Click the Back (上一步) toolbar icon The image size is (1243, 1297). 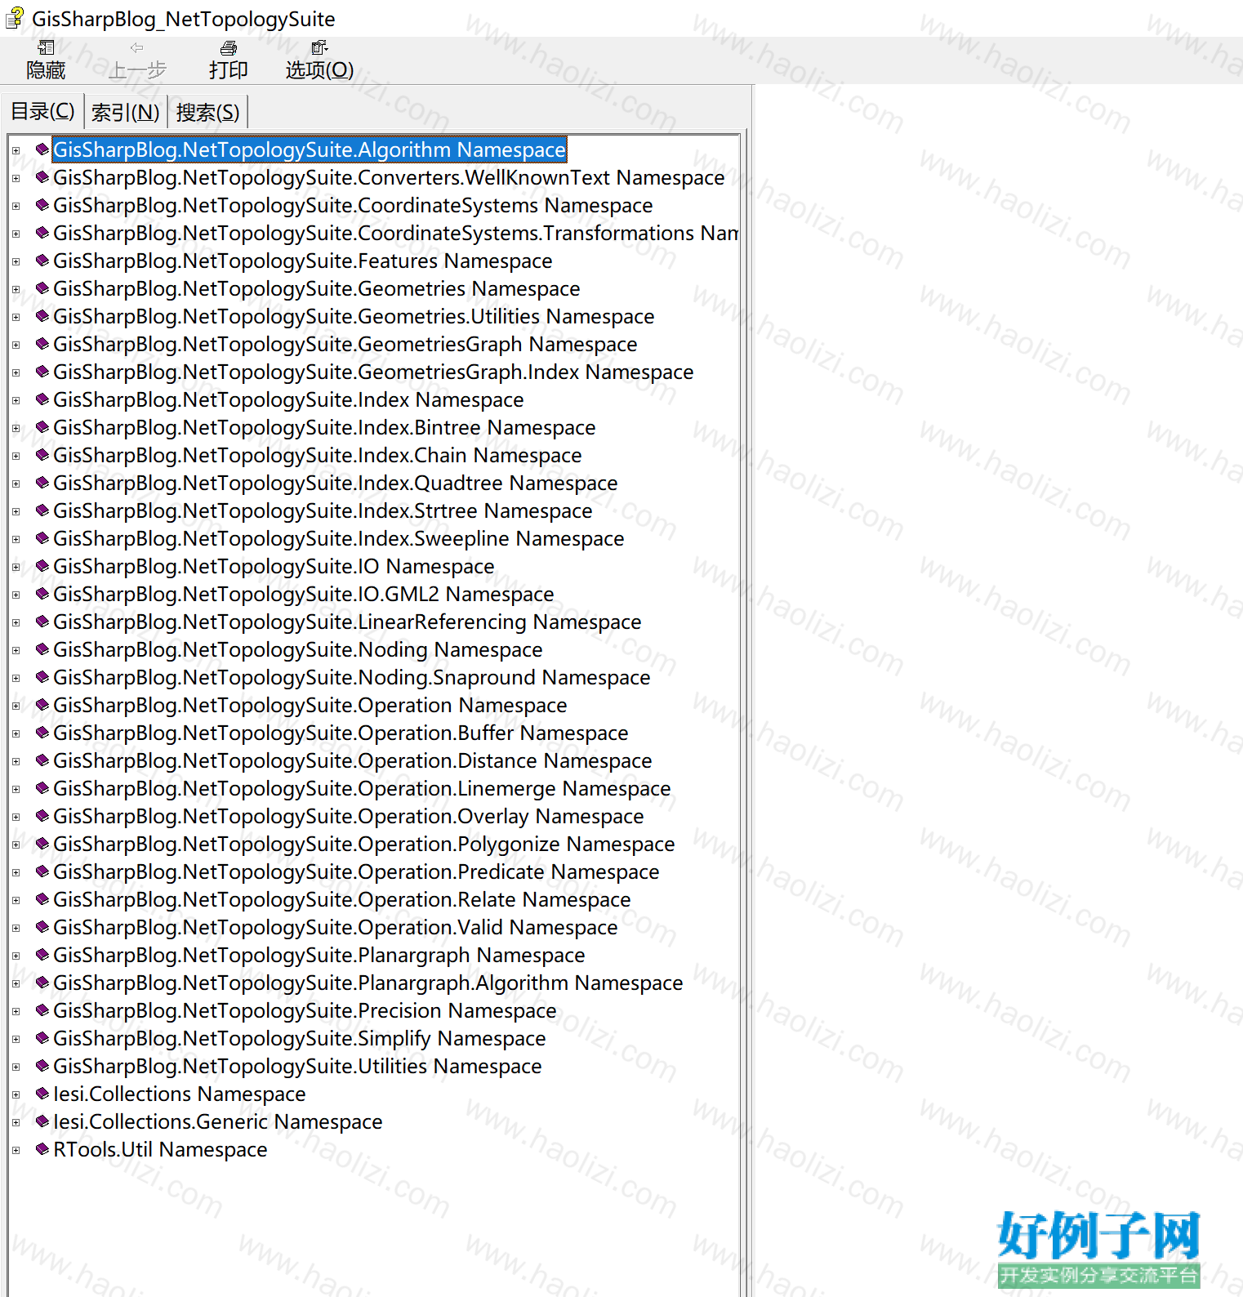(137, 48)
